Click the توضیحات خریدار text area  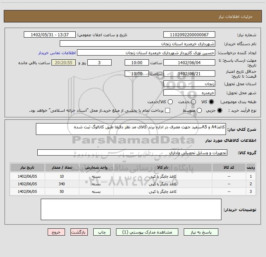tap(131, 209)
